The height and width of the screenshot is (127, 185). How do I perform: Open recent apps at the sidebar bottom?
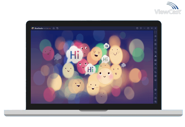155,102
